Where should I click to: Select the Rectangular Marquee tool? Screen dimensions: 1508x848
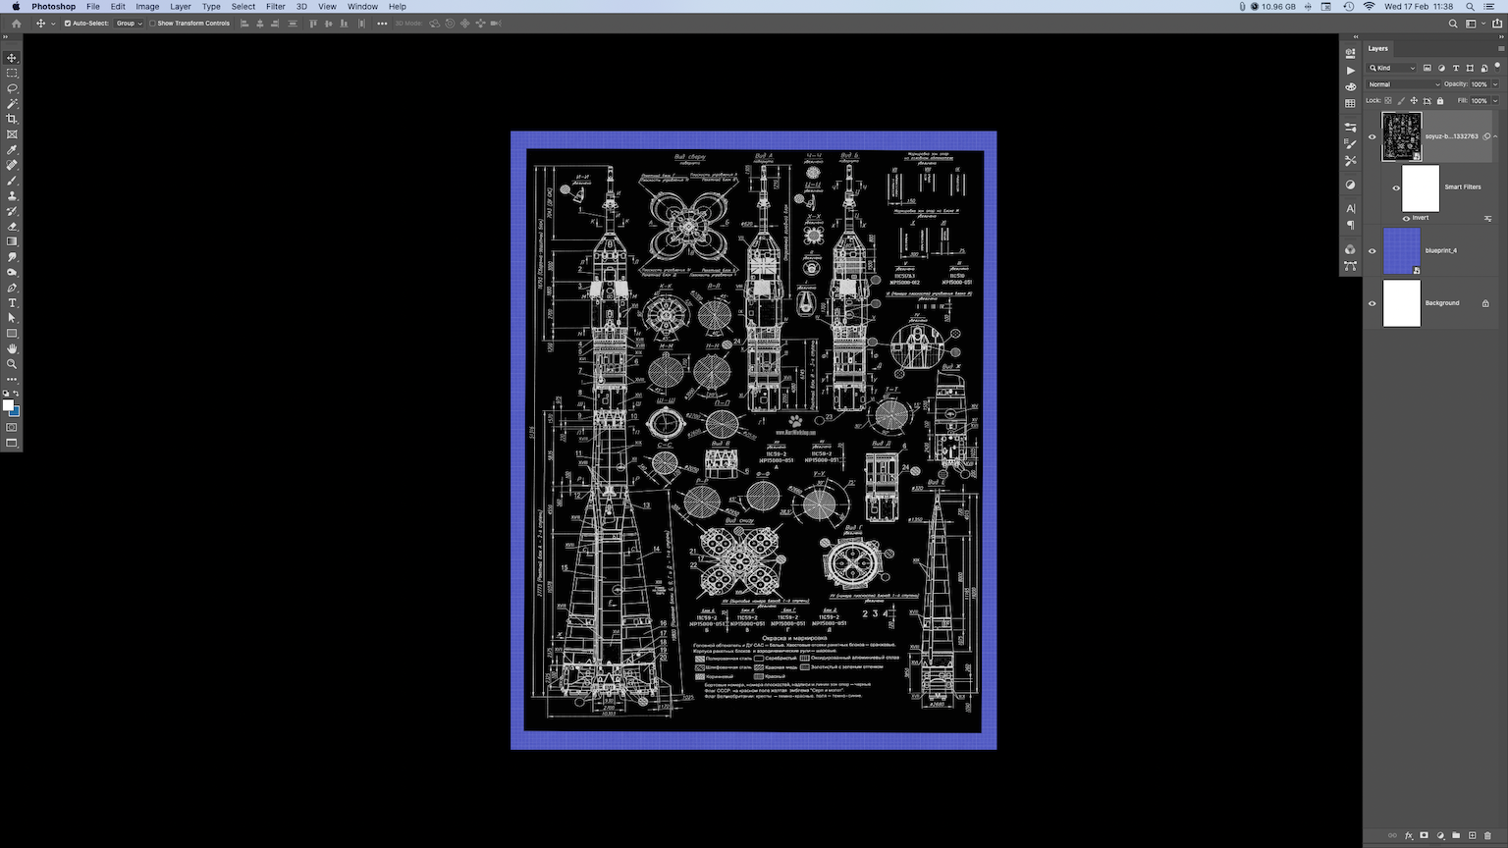point(12,74)
